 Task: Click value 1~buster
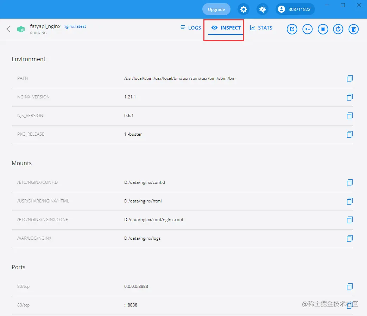133,134
